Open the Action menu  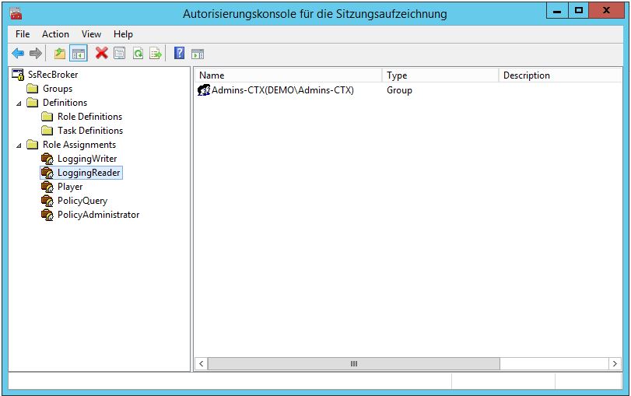coord(55,34)
